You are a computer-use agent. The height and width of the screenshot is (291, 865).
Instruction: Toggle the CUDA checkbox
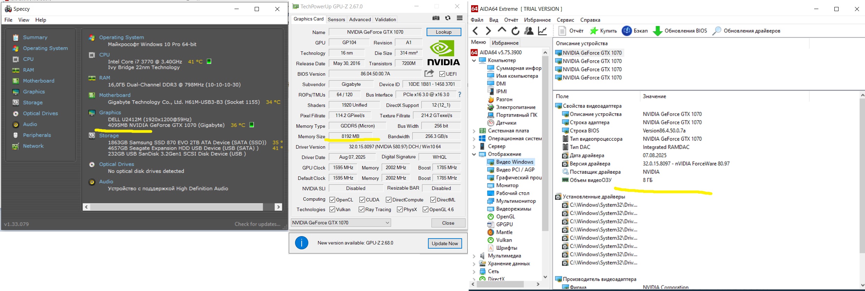coord(362,200)
